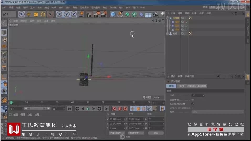Select the Polygons mode orange cube icon
This screenshot has width=251, height=141.
point(4,68)
